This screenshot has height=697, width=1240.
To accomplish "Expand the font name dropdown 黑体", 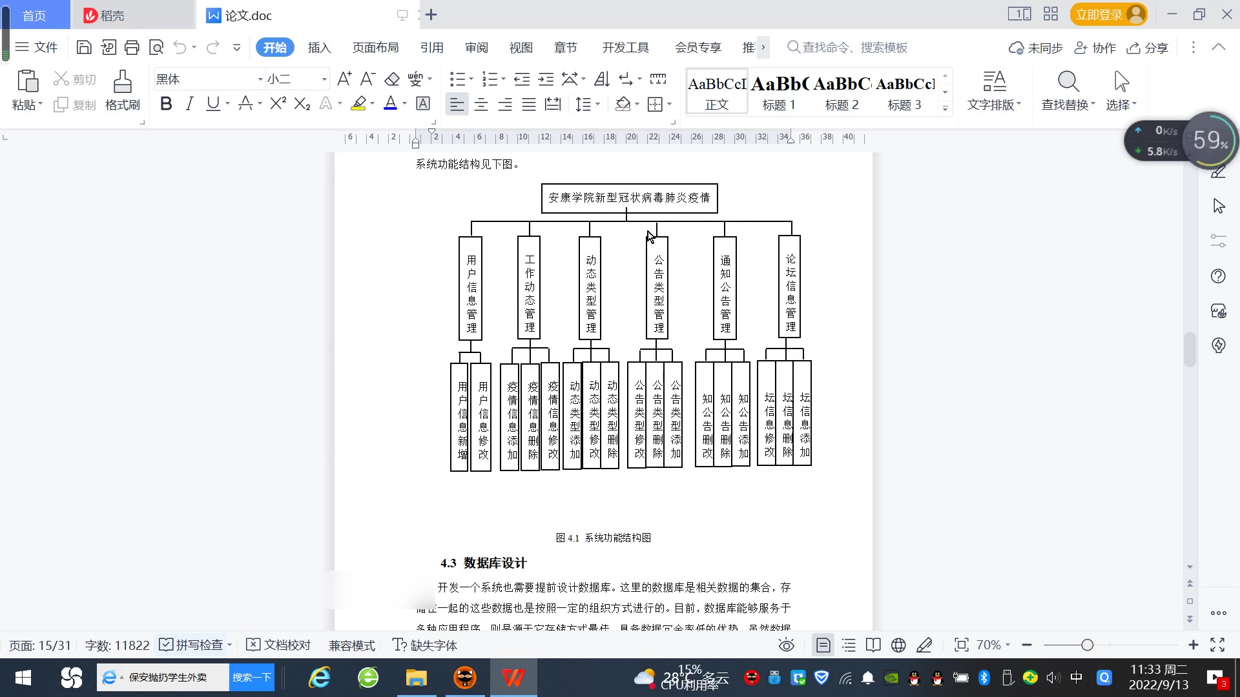I will pos(260,79).
